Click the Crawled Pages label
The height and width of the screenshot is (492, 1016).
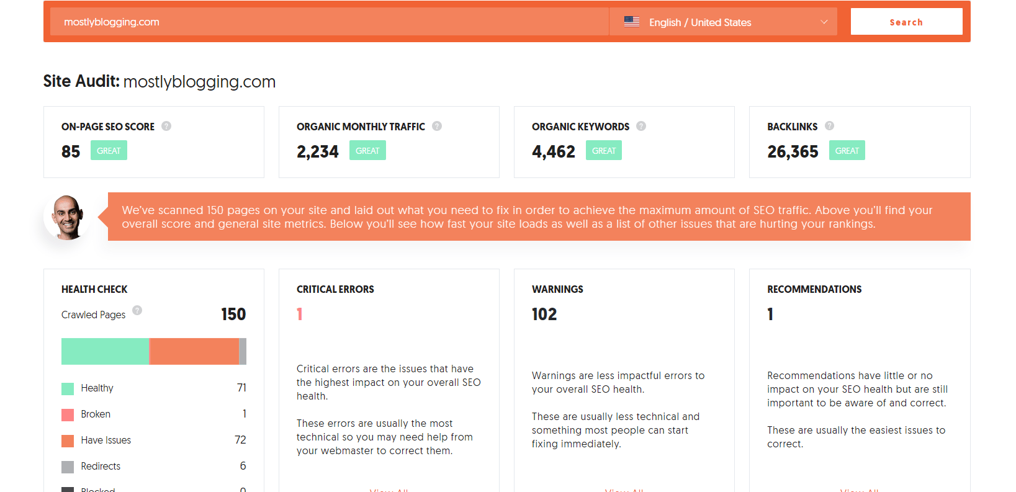pyautogui.click(x=93, y=315)
